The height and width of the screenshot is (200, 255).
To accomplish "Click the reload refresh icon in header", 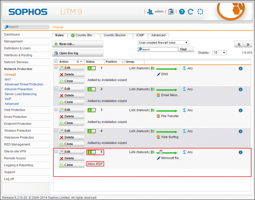I will 190,12.
